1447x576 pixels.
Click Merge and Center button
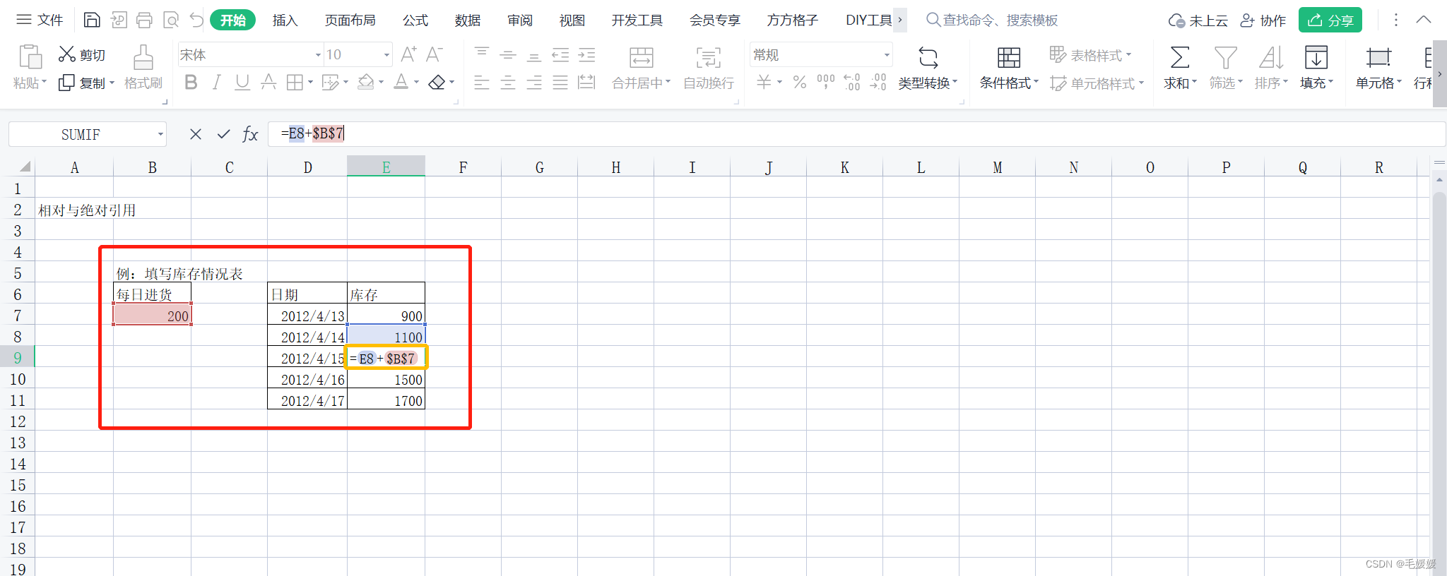[x=641, y=68]
